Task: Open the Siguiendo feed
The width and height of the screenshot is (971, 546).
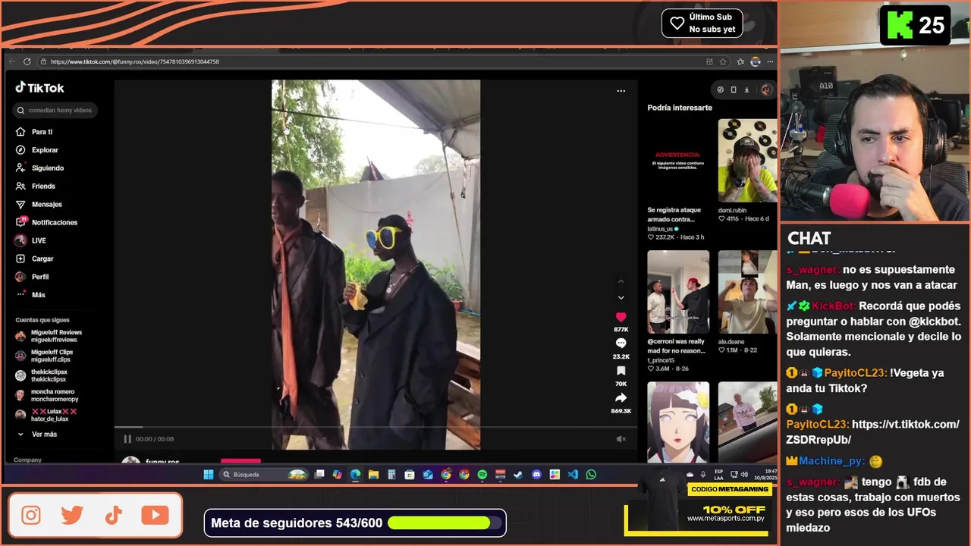Action: 40,168
